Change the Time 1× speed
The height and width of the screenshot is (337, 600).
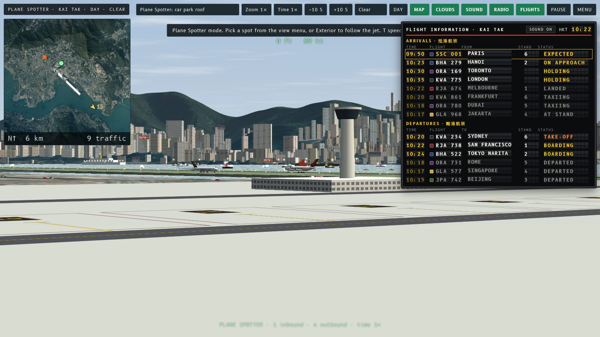288,9
